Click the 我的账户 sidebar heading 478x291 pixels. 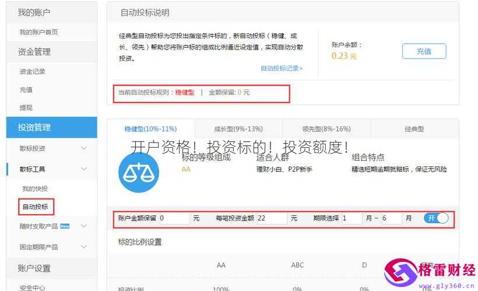(x=34, y=12)
